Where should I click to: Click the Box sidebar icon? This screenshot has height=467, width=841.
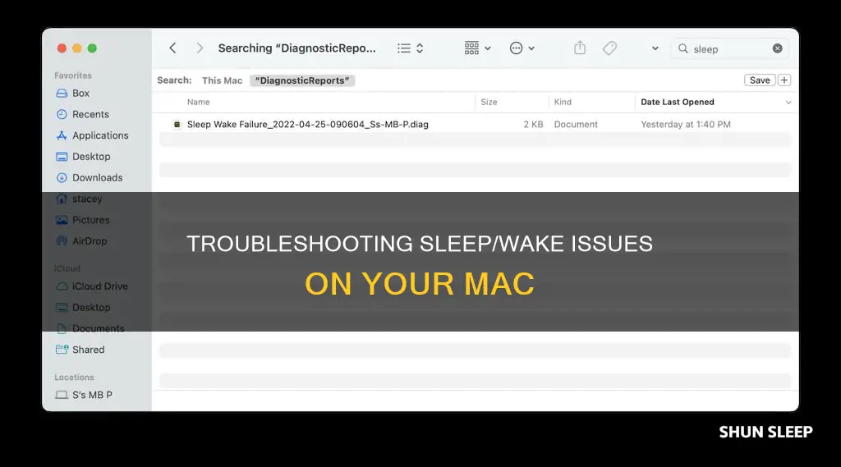tap(62, 94)
